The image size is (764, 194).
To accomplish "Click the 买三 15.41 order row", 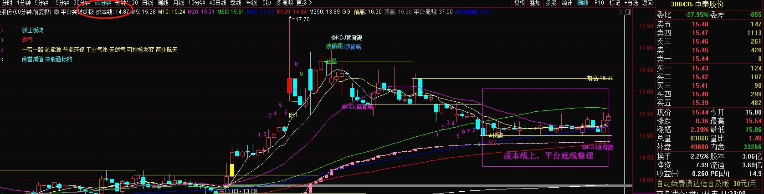I will tap(709, 85).
